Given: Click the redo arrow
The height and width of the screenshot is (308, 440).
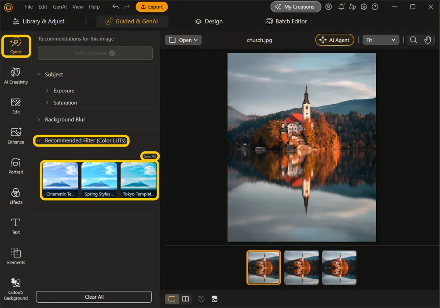Looking at the screenshot, I should pos(127,7).
